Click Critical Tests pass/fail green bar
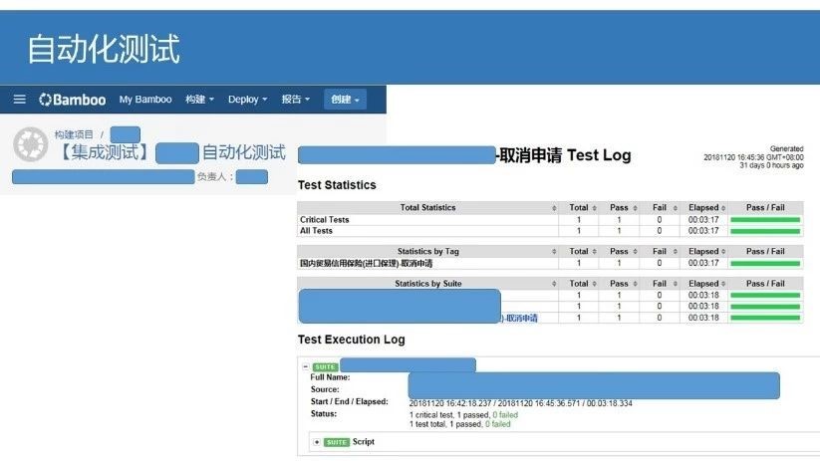This screenshot has height=461, width=820. (x=765, y=220)
